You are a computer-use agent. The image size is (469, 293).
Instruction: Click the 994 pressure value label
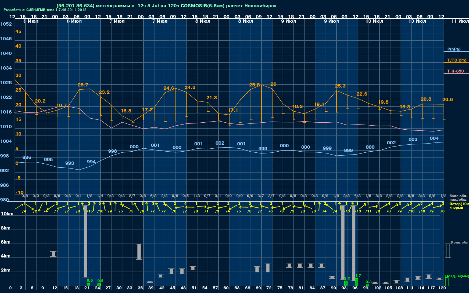tap(91, 162)
